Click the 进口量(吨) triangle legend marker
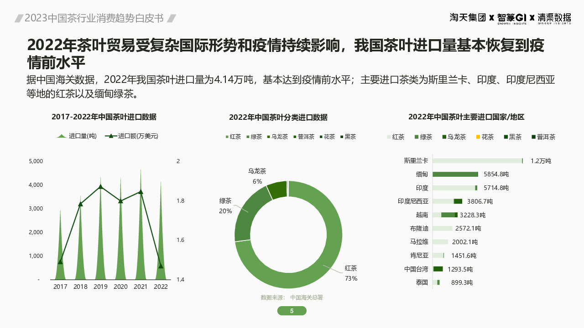584x328 pixels. pos(62,136)
